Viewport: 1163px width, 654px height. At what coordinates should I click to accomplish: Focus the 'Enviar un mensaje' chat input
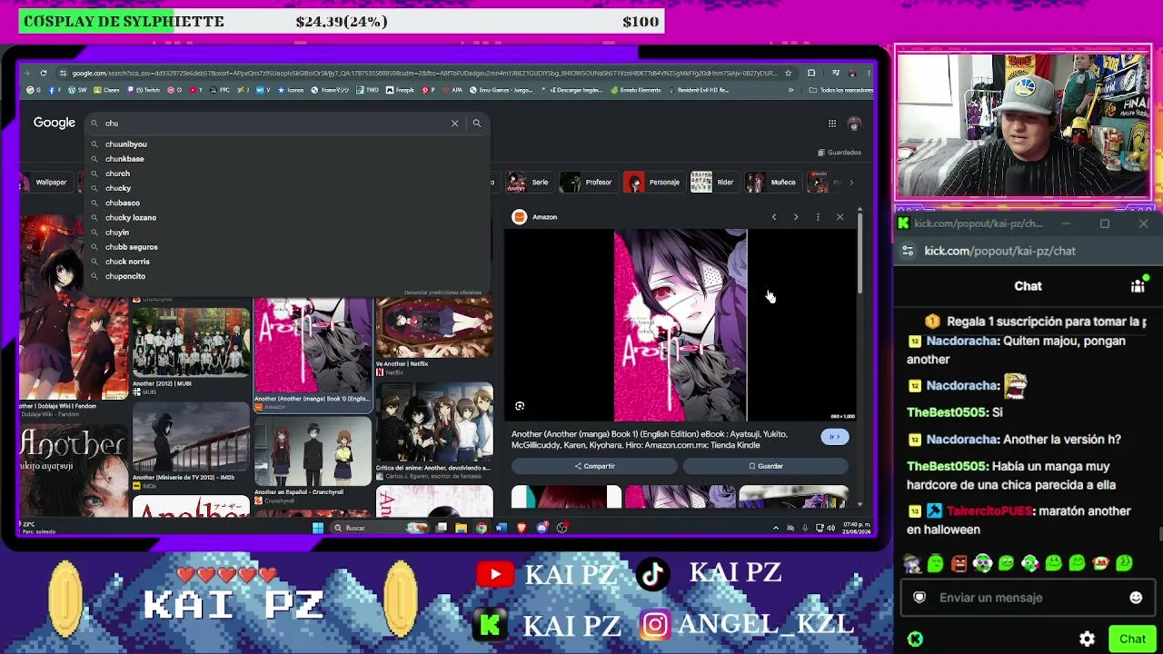tap(1028, 598)
